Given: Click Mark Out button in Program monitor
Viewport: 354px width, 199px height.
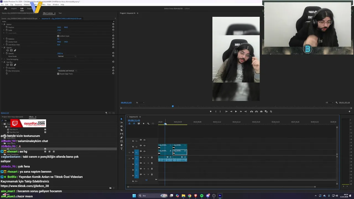Looking at the screenshot, I should tap(220, 111).
